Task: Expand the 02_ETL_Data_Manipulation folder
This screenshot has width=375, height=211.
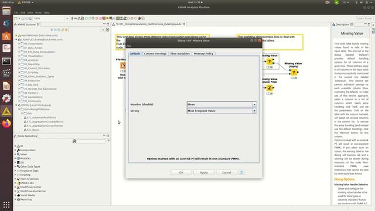Action: coord(19,52)
